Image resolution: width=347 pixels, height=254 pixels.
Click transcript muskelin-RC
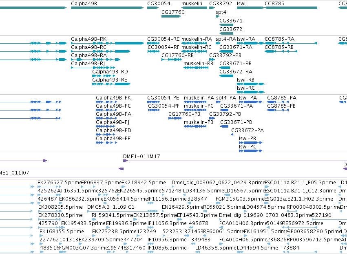point(197,47)
